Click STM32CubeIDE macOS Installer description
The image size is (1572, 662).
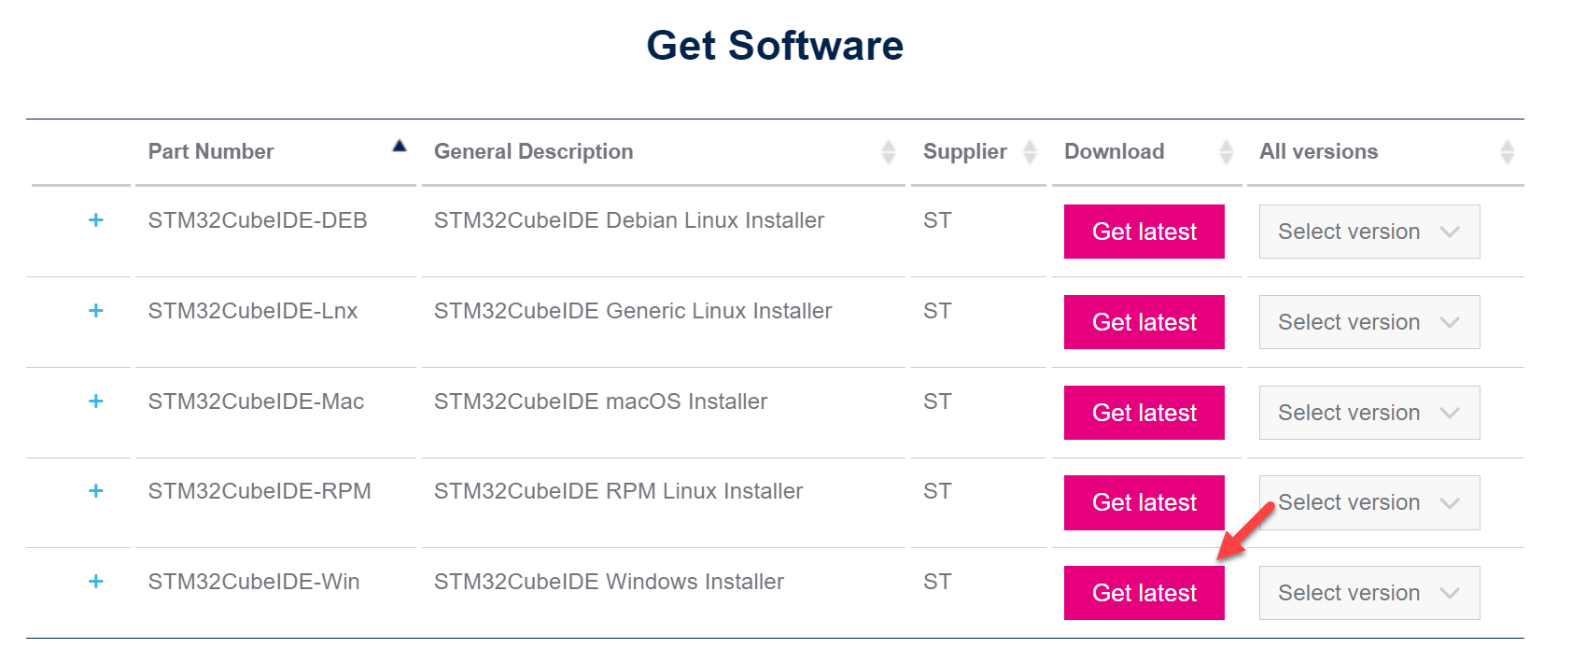[600, 401]
